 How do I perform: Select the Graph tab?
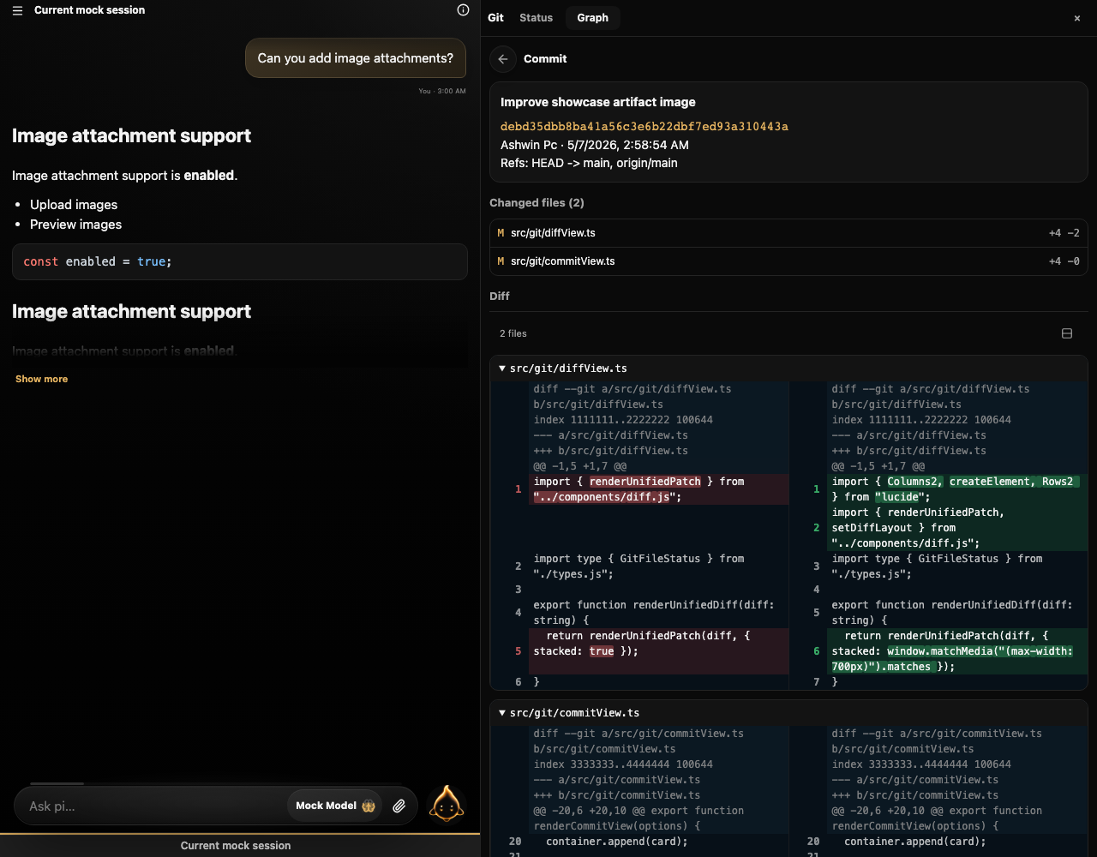coord(592,18)
